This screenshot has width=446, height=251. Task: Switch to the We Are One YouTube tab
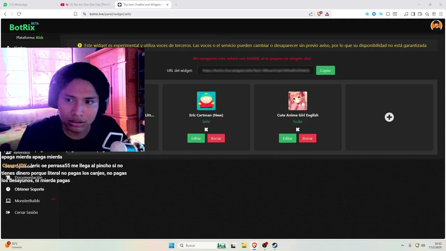tap(86, 5)
